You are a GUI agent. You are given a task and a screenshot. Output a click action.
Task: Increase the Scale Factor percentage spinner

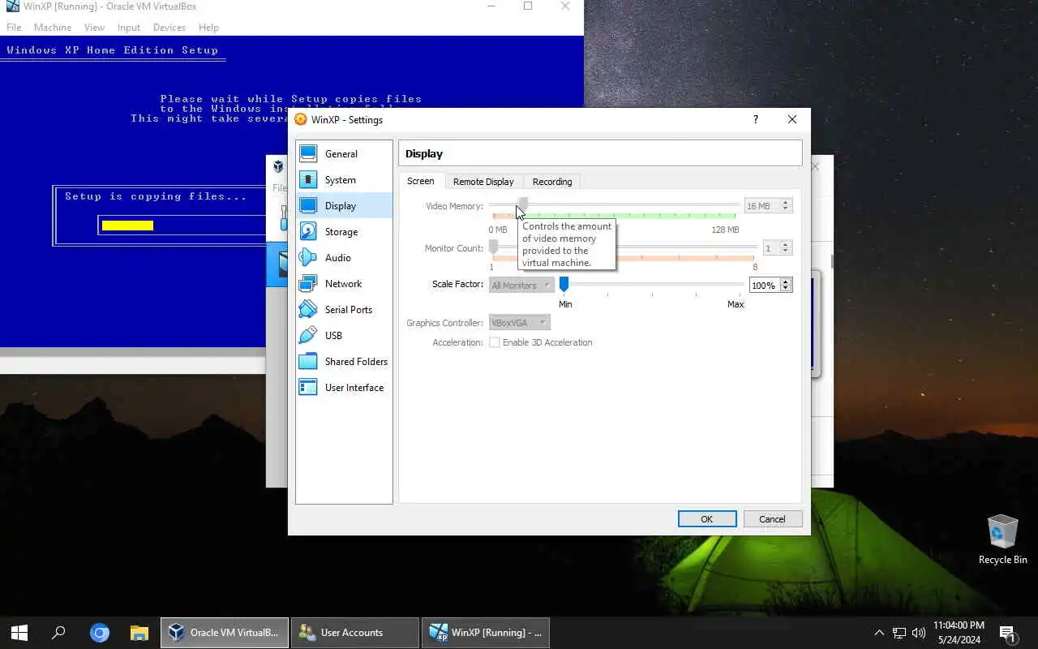(x=785, y=282)
